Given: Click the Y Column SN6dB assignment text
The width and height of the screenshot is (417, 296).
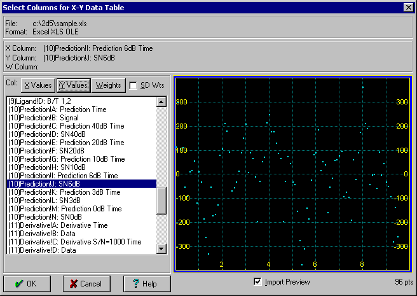Looking at the screenshot, I should point(79,57).
